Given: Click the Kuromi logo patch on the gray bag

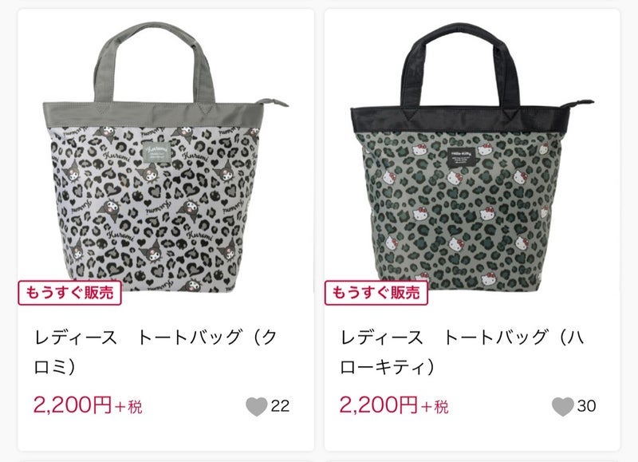Looking at the screenshot, I should (156, 154).
